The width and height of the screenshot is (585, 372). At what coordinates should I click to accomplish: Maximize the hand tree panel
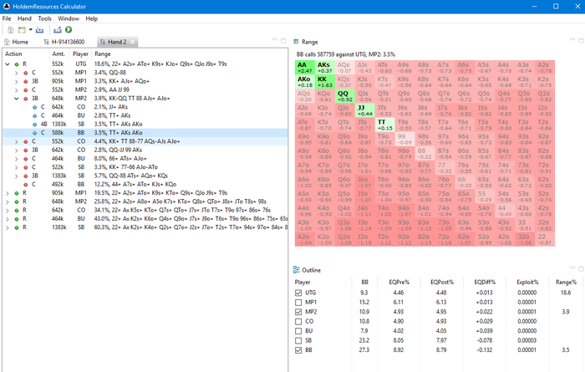pos(283,40)
